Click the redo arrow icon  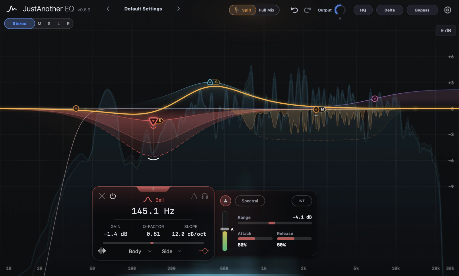[307, 10]
